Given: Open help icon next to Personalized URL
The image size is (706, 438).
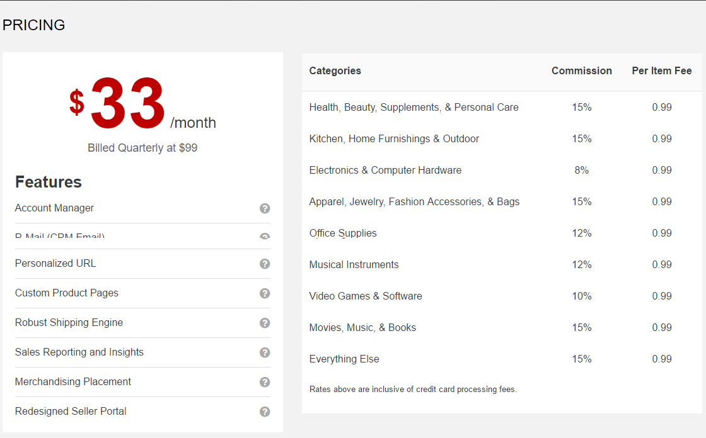Looking at the screenshot, I should (x=265, y=264).
